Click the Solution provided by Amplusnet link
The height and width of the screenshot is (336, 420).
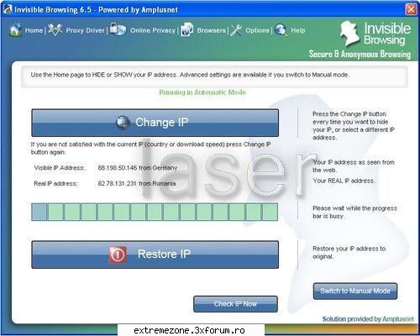point(368,319)
